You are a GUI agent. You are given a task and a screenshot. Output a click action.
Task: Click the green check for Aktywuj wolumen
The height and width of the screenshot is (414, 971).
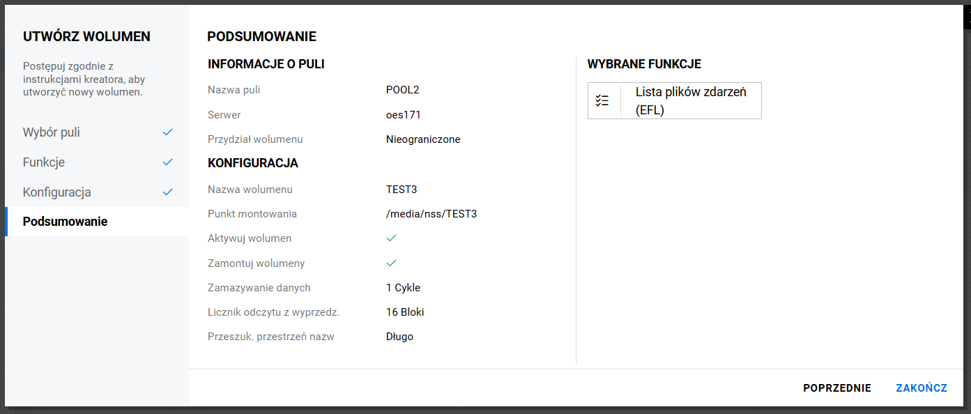tap(392, 238)
